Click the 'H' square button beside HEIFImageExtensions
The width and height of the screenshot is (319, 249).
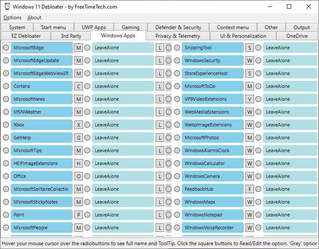tap(79, 163)
